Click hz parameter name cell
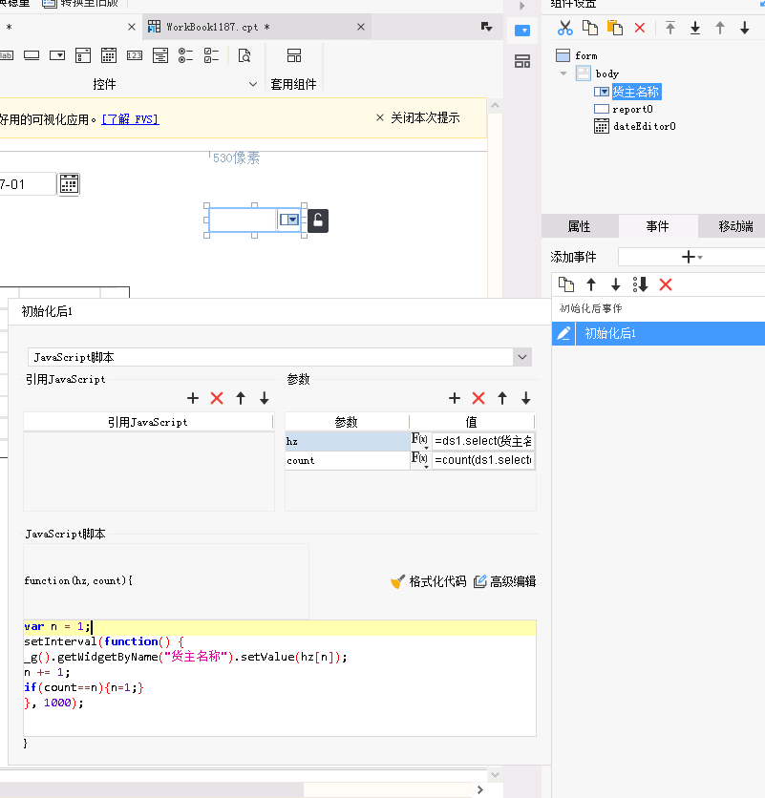This screenshot has height=798, width=765. point(348,441)
